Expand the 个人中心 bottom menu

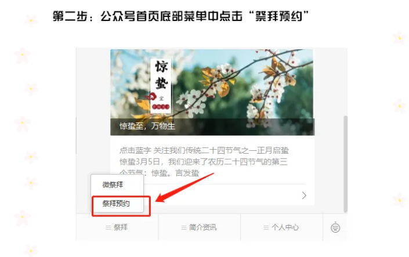[x=281, y=227]
